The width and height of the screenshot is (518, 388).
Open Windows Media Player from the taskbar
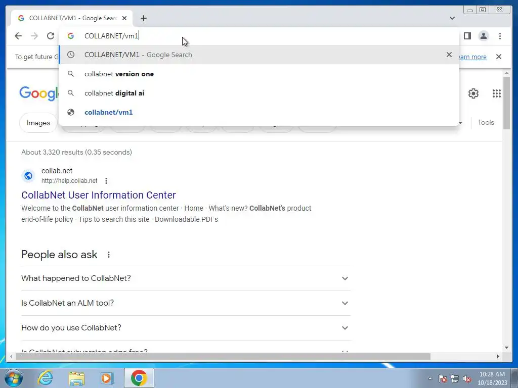pyautogui.click(x=107, y=378)
